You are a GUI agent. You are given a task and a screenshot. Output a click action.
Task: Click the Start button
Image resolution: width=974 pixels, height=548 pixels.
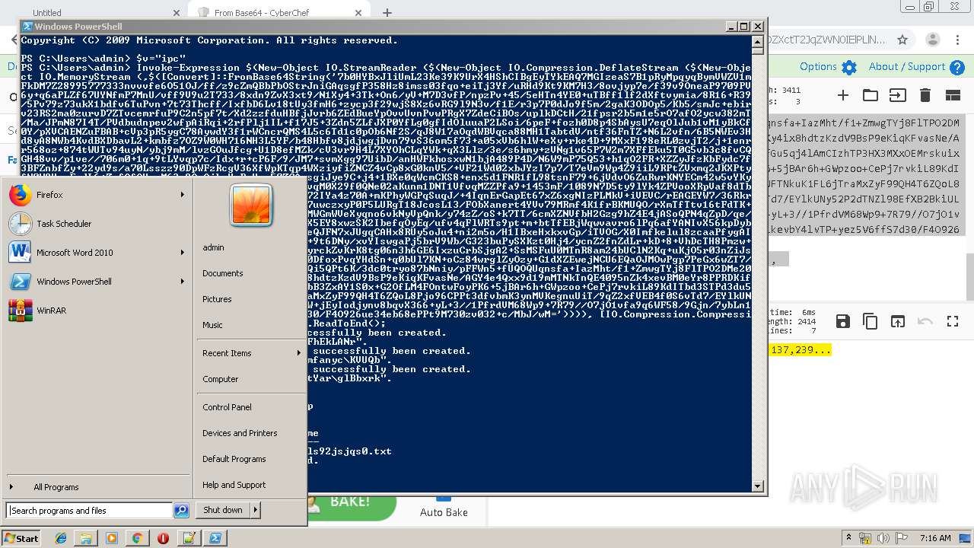tap(21, 538)
